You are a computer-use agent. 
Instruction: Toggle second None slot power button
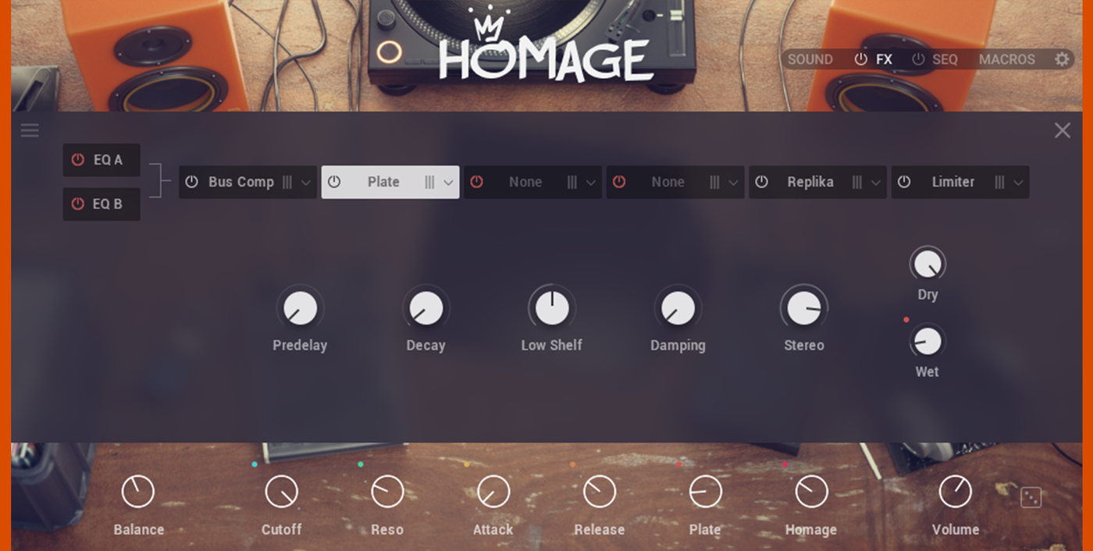[619, 182]
